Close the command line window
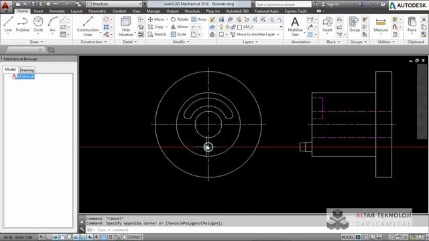The width and height of the screenshot is (429, 241). tap(82, 222)
